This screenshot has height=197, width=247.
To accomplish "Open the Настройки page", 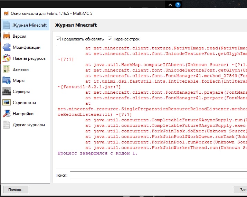I will [26, 113].
